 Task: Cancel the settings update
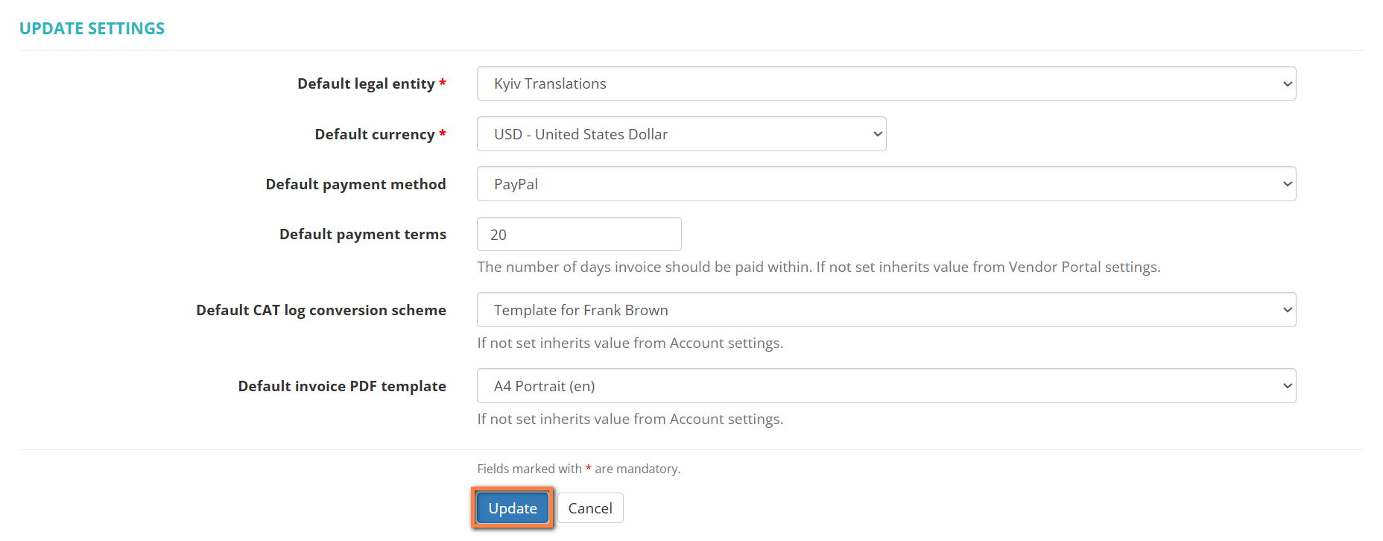click(x=590, y=508)
